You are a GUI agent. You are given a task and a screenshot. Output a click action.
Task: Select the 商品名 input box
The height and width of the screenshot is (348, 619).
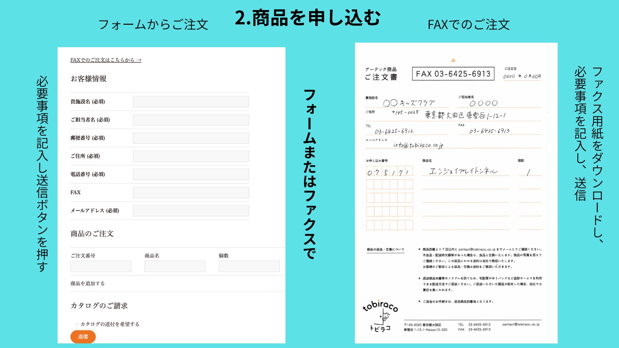point(175,266)
